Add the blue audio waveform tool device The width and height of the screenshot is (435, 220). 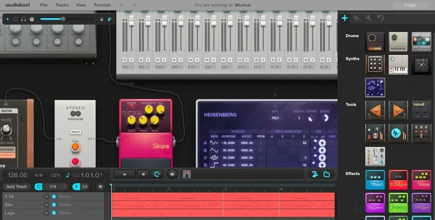[398, 134]
